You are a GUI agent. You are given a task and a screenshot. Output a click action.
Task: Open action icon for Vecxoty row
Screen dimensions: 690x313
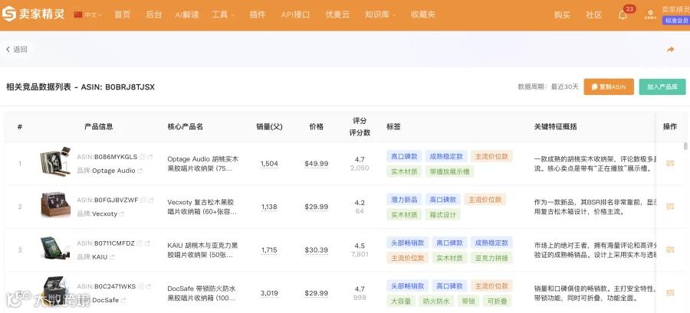pyautogui.click(x=670, y=207)
